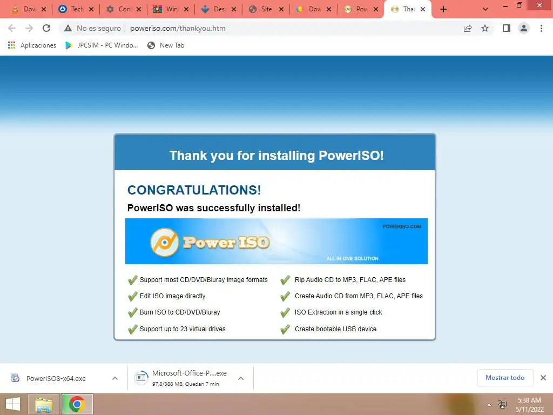The width and height of the screenshot is (553, 415).
Task: Expand options for PowerISO8-x64.exe download
Action: (x=115, y=378)
